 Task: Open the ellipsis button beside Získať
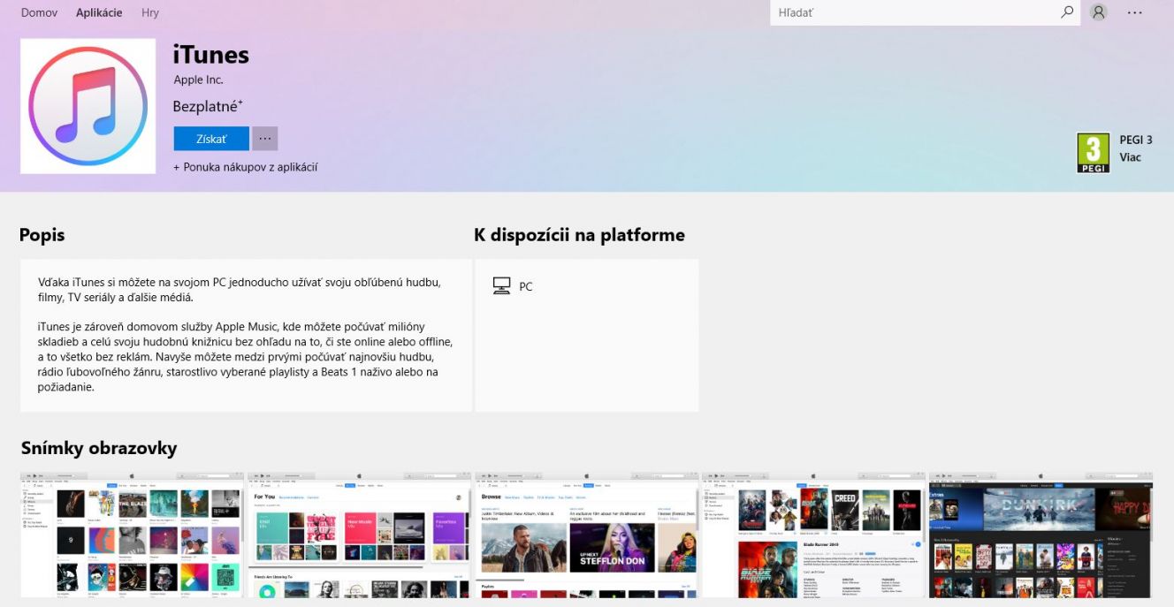pos(265,139)
